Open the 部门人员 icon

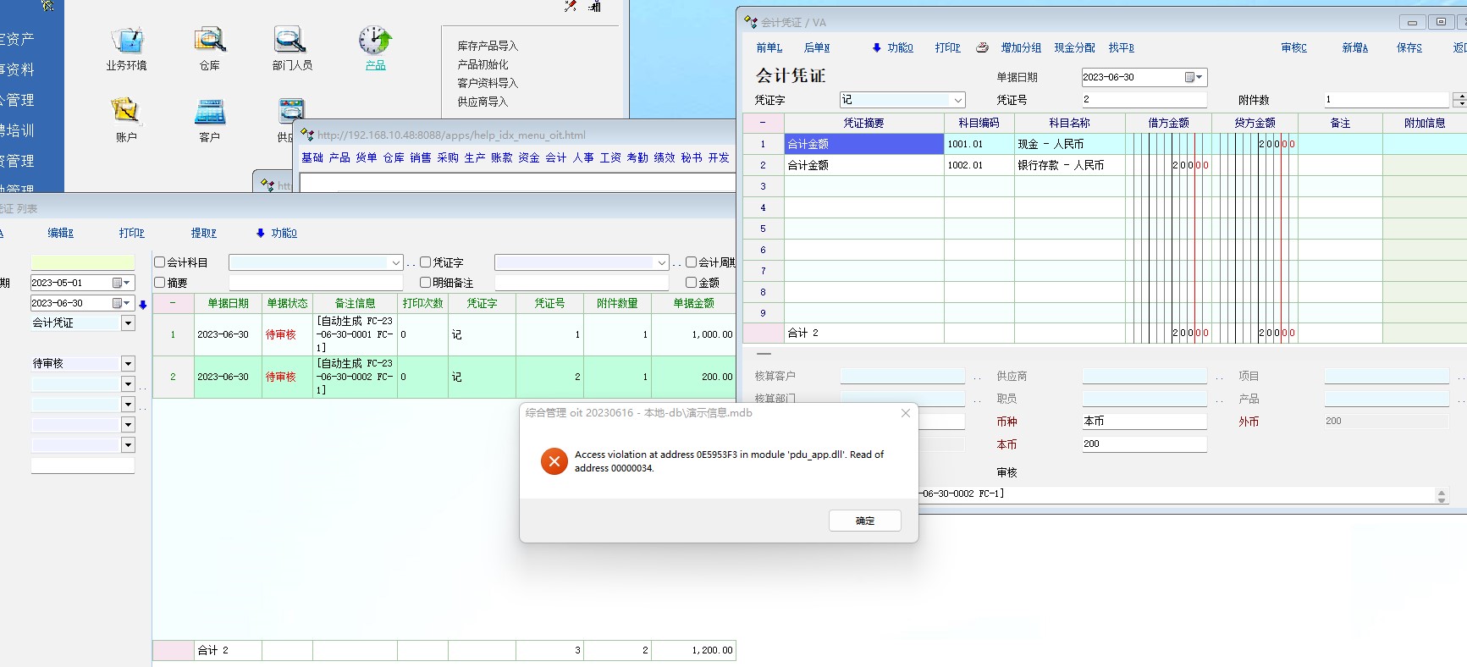pyautogui.click(x=291, y=41)
